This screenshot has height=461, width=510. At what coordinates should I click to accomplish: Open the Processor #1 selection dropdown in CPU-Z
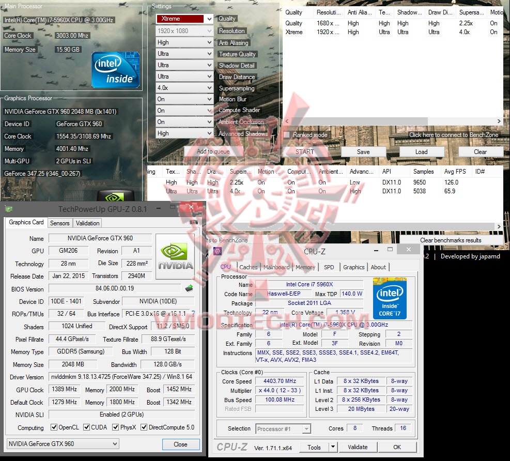283,429
